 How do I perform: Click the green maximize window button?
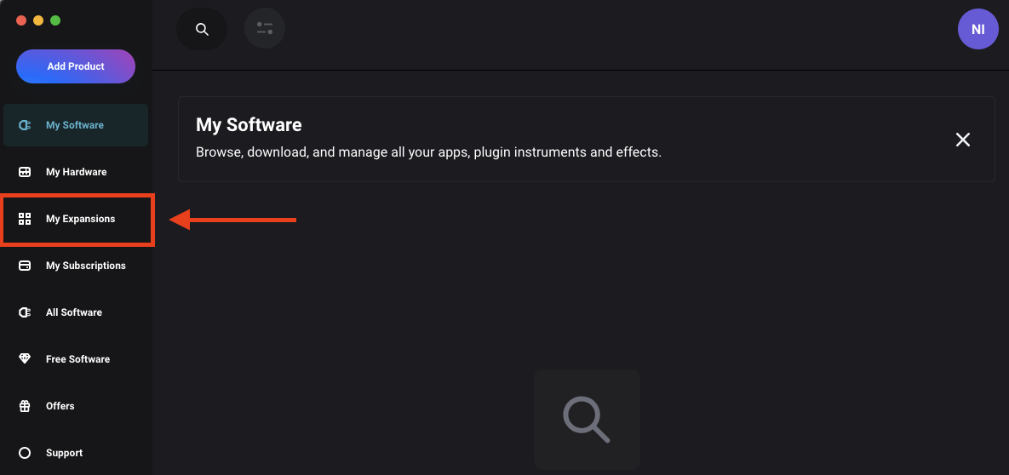coord(55,20)
